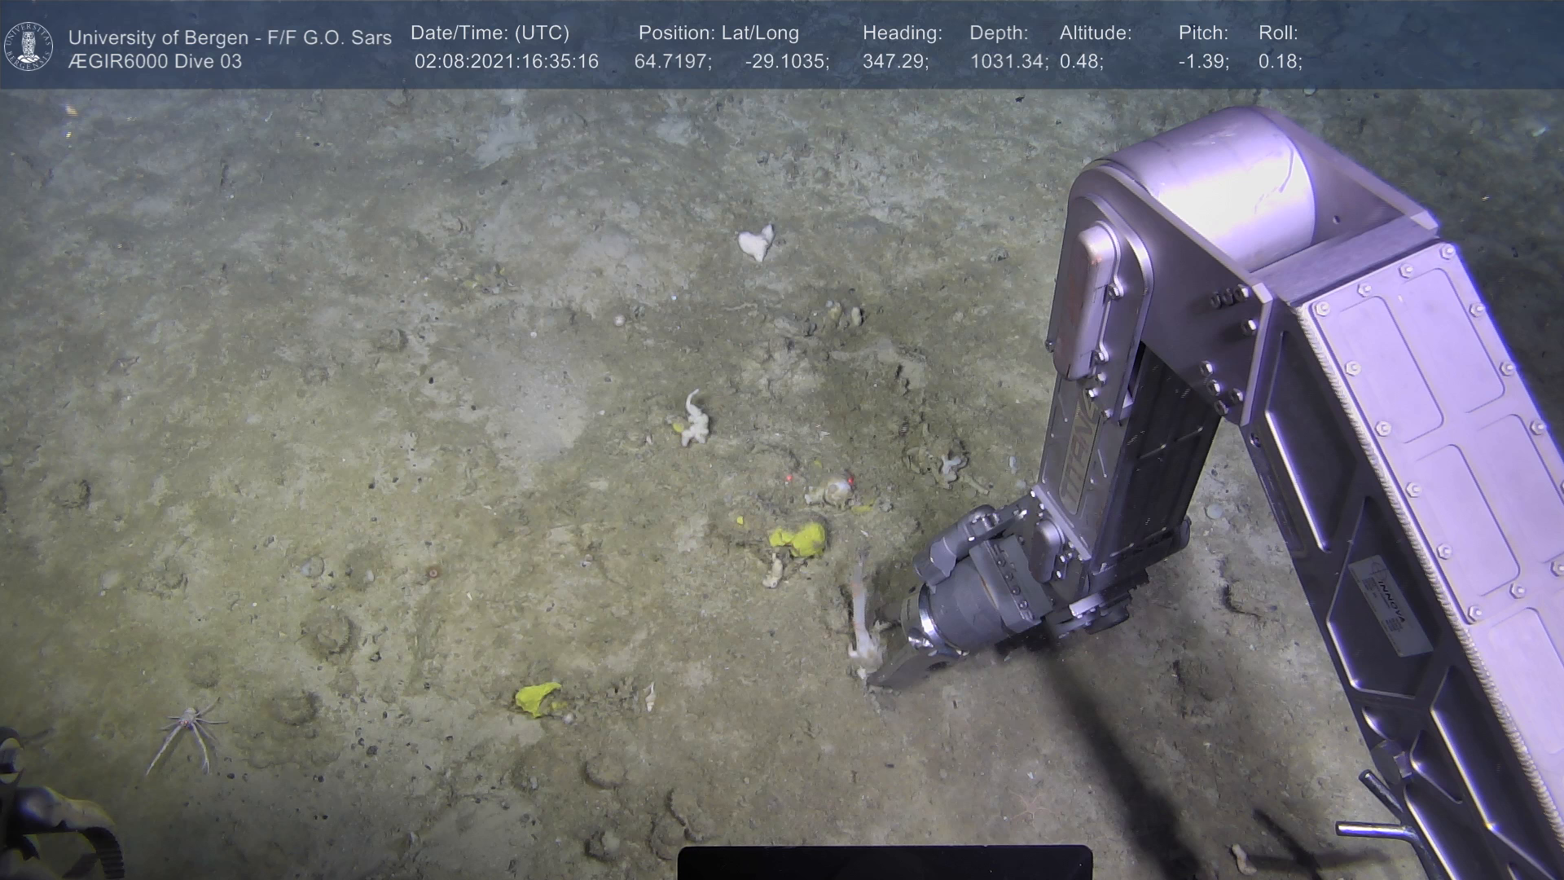Click the Date/Time (UTC) header
1564x880 pixels.
tap(490, 33)
